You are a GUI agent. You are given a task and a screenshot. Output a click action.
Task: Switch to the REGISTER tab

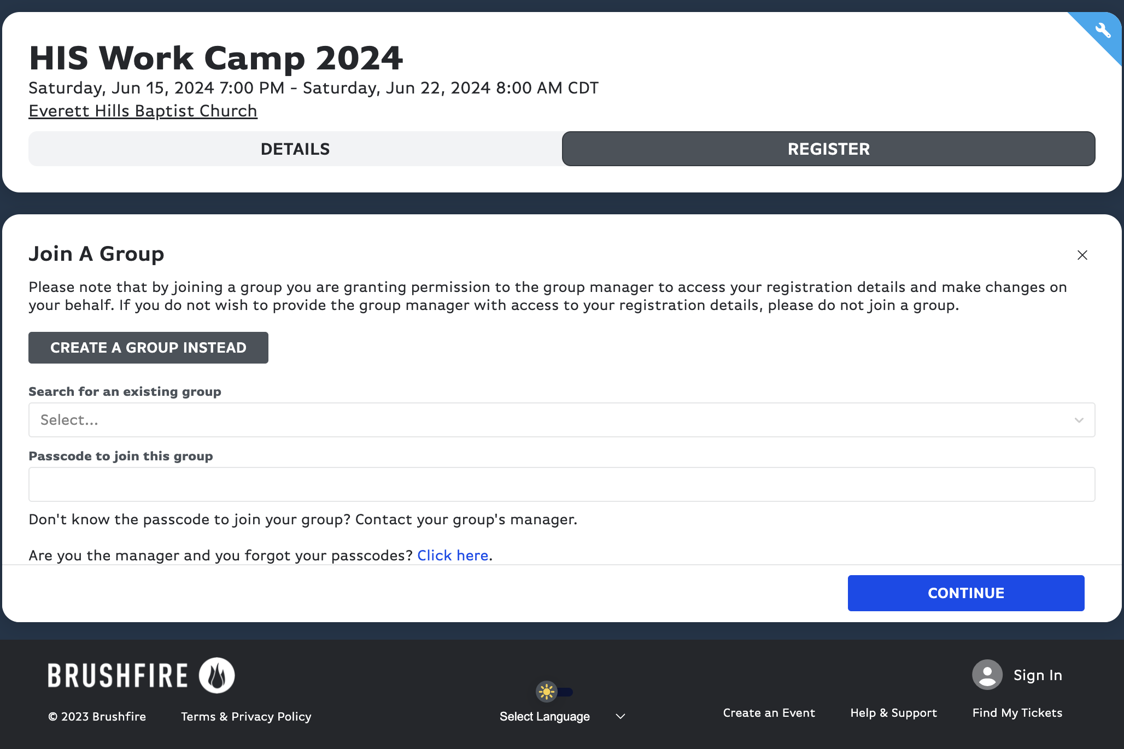click(828, 149)
